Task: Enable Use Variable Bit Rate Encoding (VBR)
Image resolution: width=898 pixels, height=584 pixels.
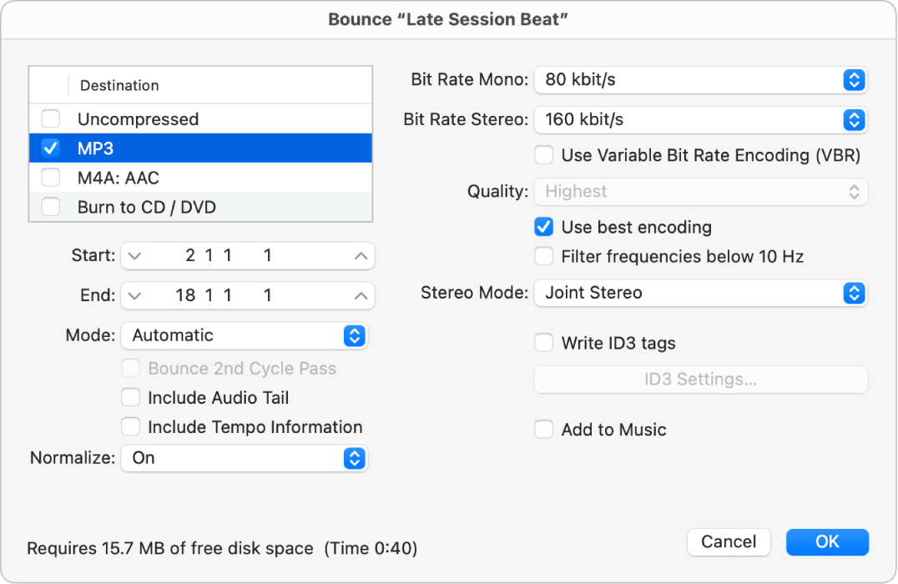Action: click(x=544, y=154)
